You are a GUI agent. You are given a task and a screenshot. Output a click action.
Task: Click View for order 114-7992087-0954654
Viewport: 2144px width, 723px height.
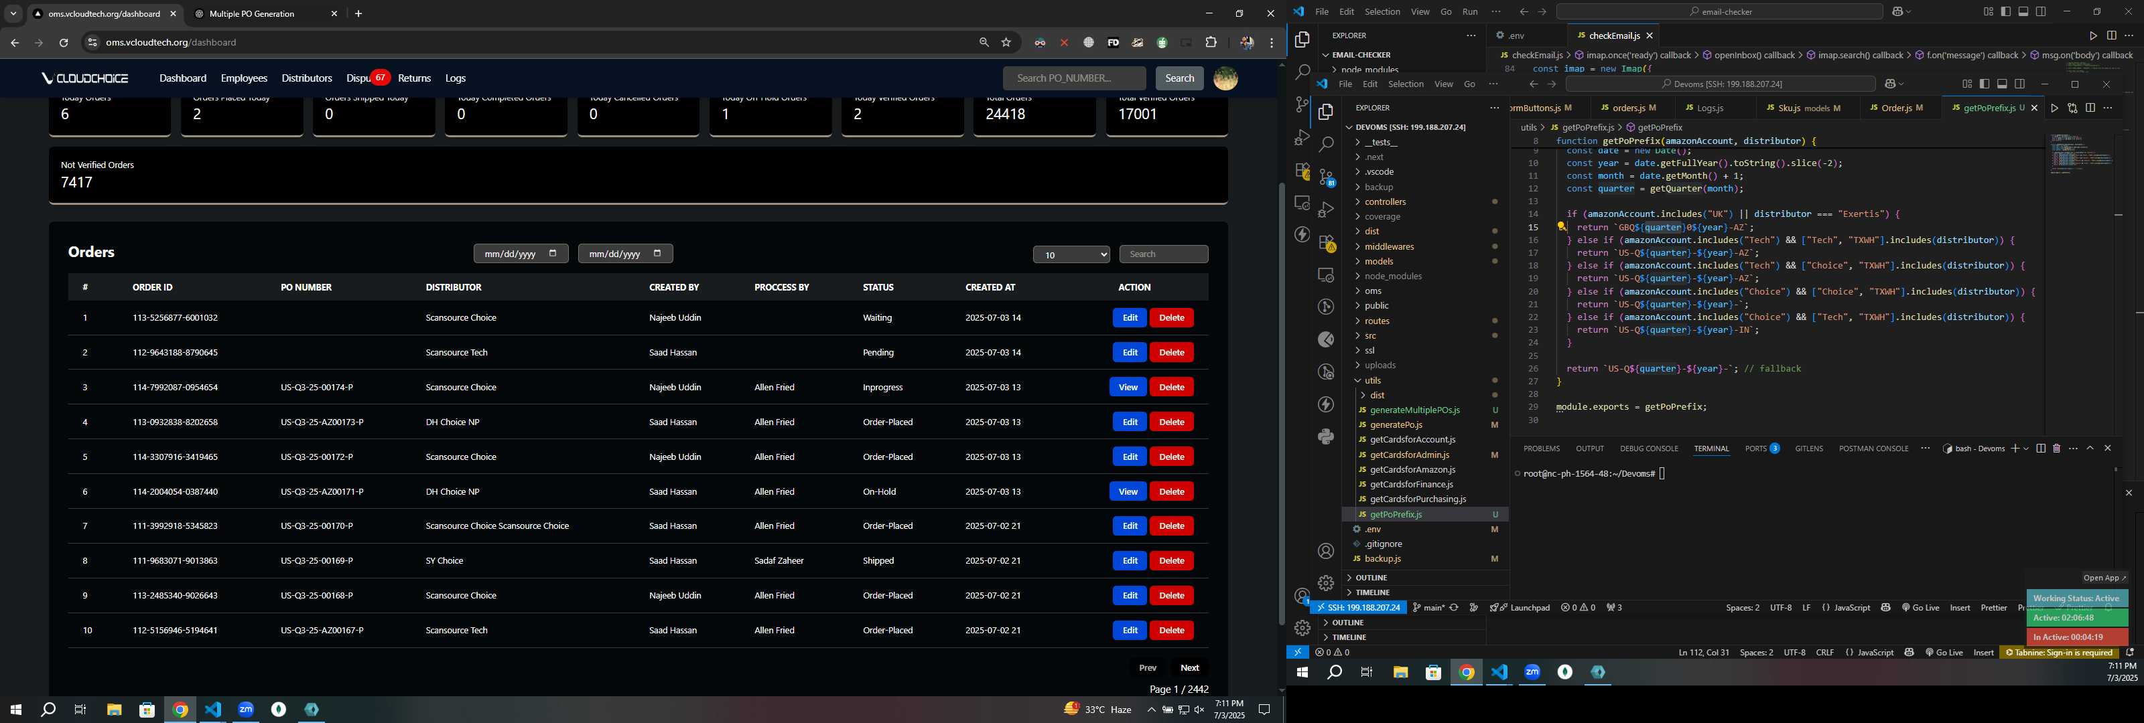[1128, 387]
